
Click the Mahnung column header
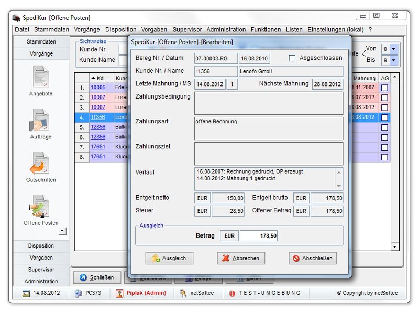[365, 78]
